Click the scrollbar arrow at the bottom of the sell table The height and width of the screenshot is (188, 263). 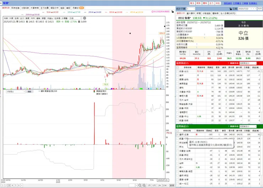click(x=261, y=186)
